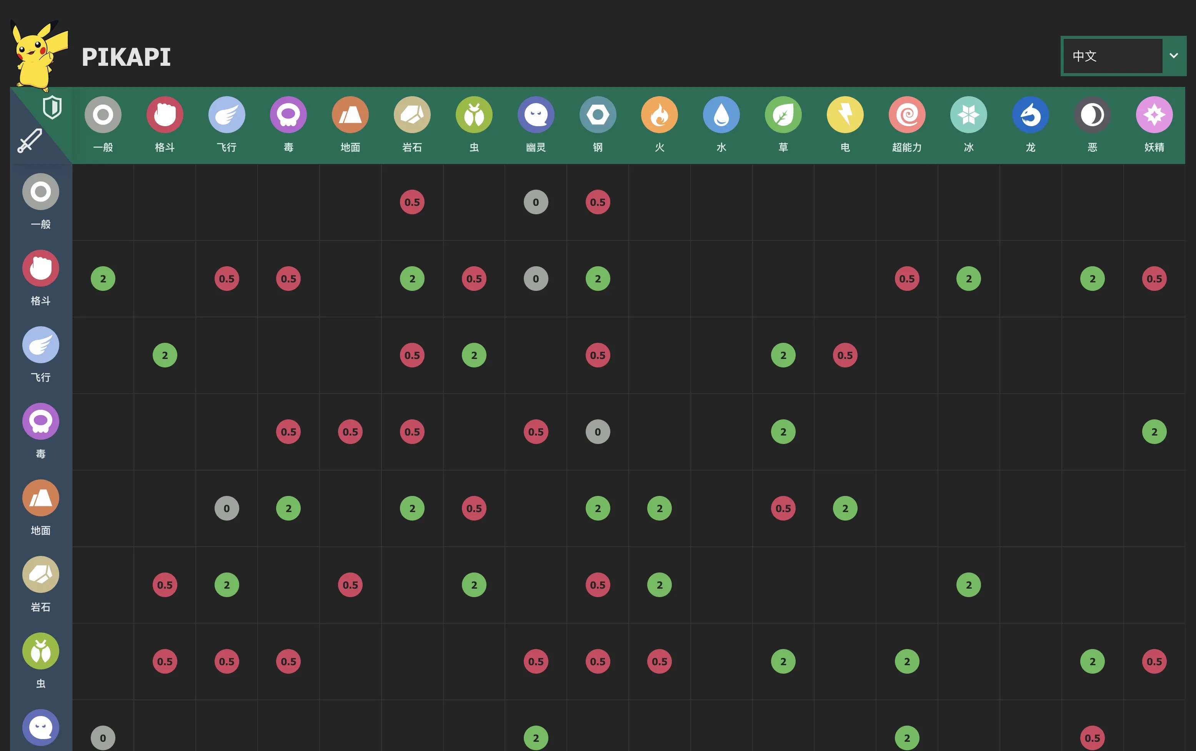This screenshot has width=1196, height=751.
Task: Click the Dark (恶) column header icon
Action: [x=1093, y=115]
